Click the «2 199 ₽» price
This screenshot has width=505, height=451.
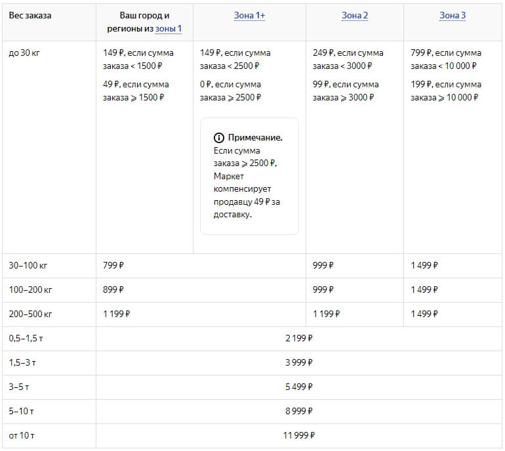click(x=299, y=339)
